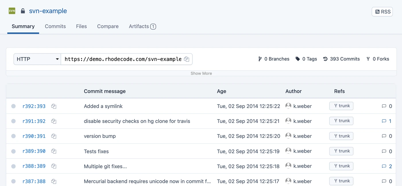Click trunk ref tag on 'Multiple git fixes...' row
This screenshot has width=402, height=186.
point(341,166)
